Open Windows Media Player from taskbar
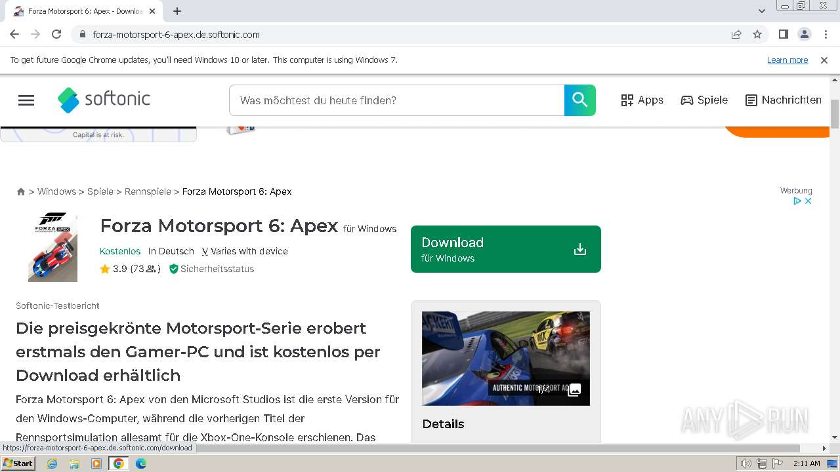The image size is (840, 472). coord(96,463)
